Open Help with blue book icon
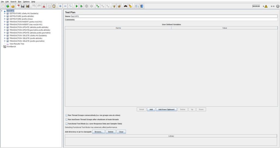The image size is (280, 148). point(142,6)
